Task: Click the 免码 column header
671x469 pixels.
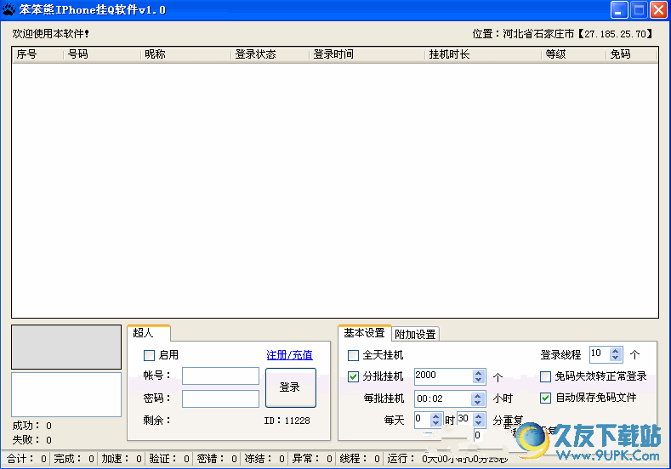Action: 631,54
